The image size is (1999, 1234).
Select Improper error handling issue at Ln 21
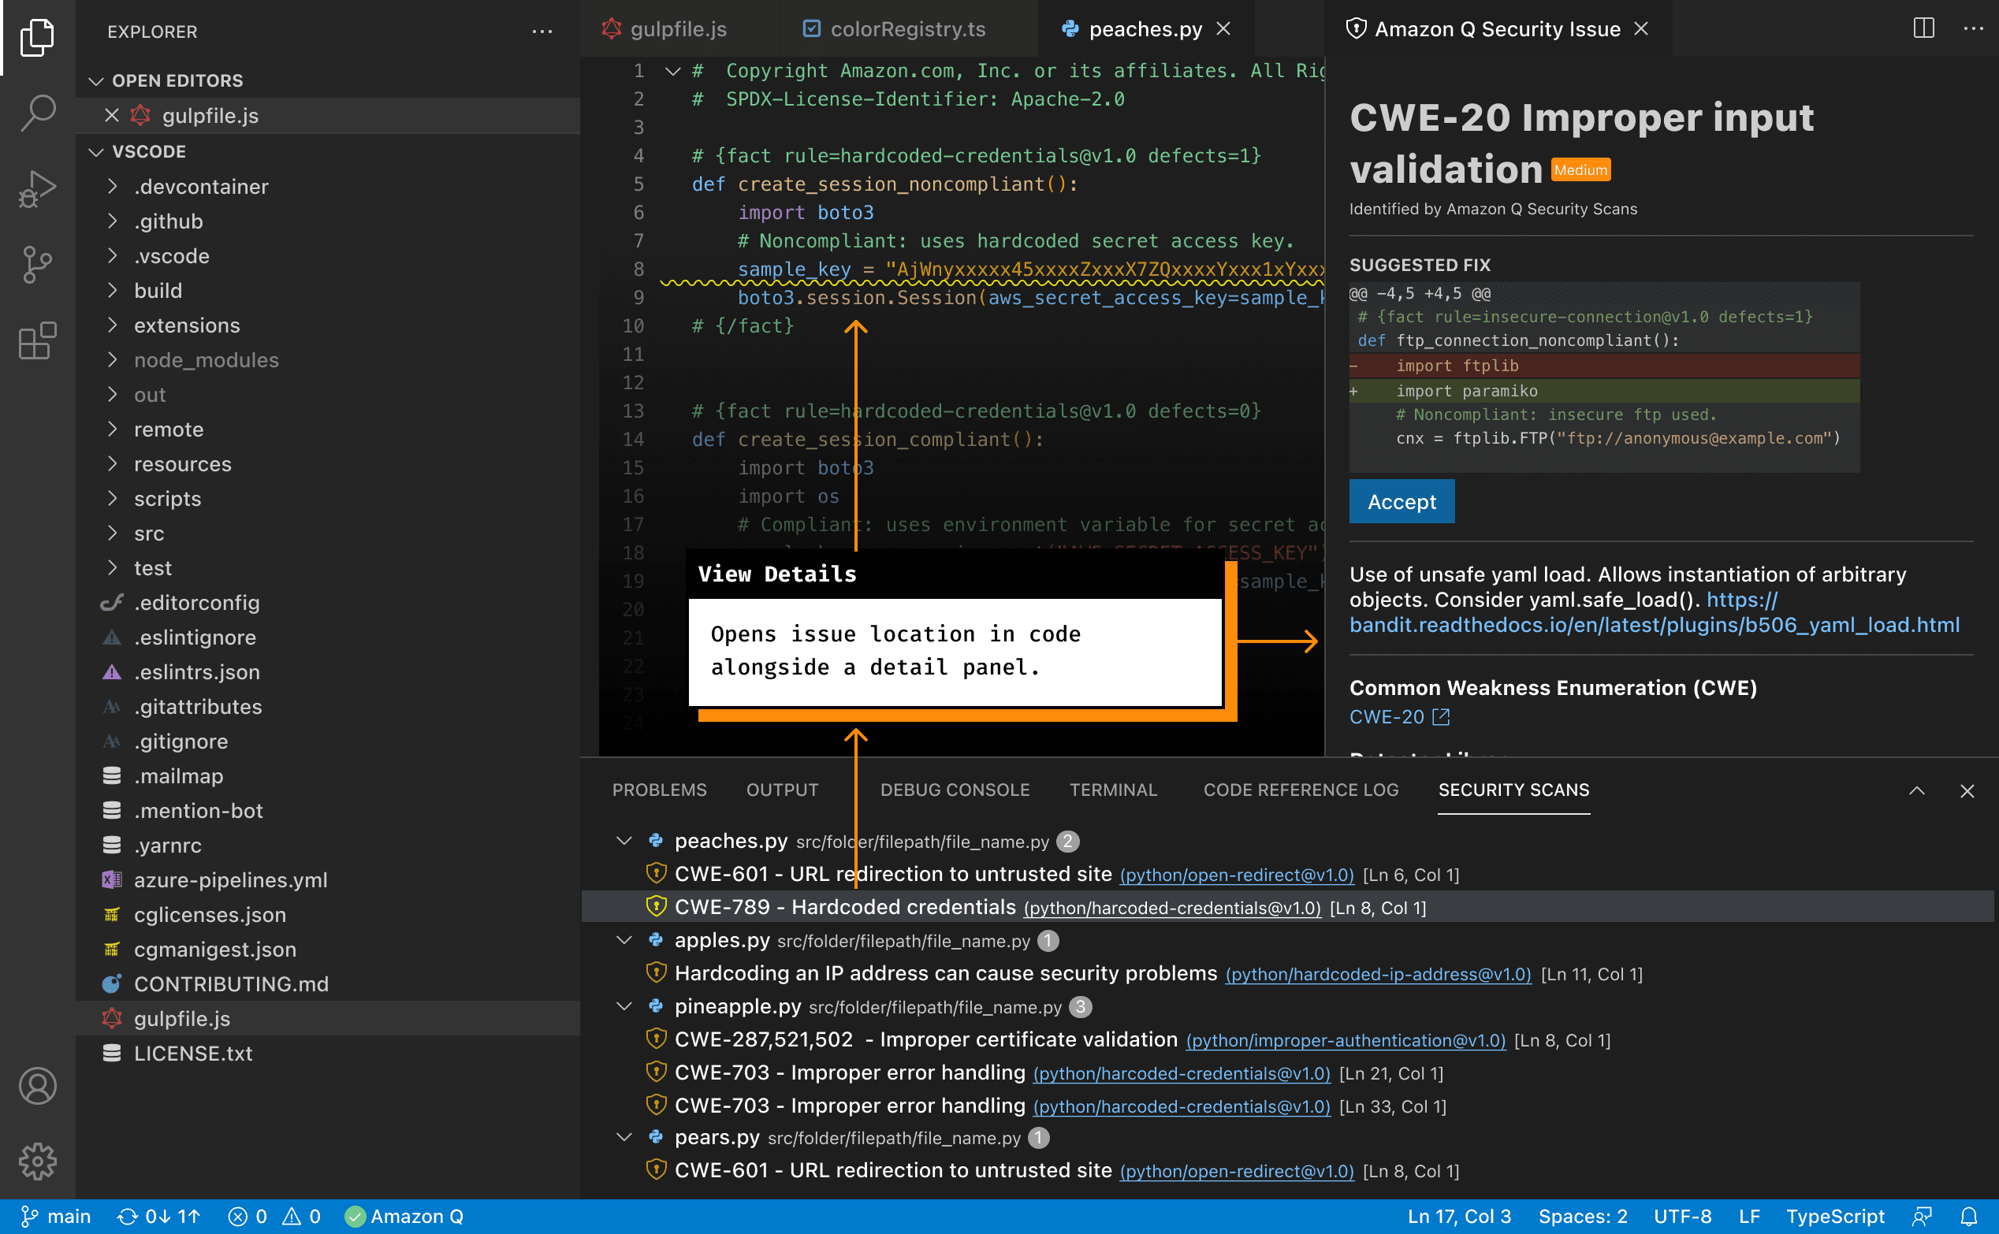[1287, 1072]
